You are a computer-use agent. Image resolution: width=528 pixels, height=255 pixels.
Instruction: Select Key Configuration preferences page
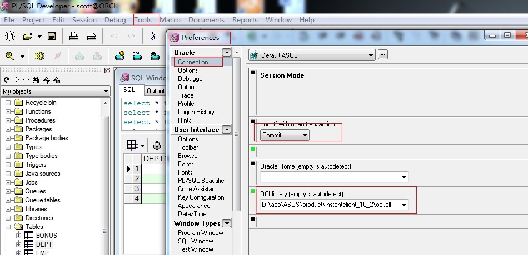tap(201, 197)
